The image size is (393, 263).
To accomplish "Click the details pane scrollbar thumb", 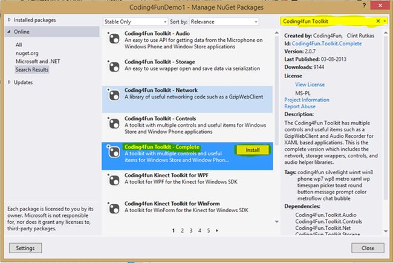I will tap(386, 118).
